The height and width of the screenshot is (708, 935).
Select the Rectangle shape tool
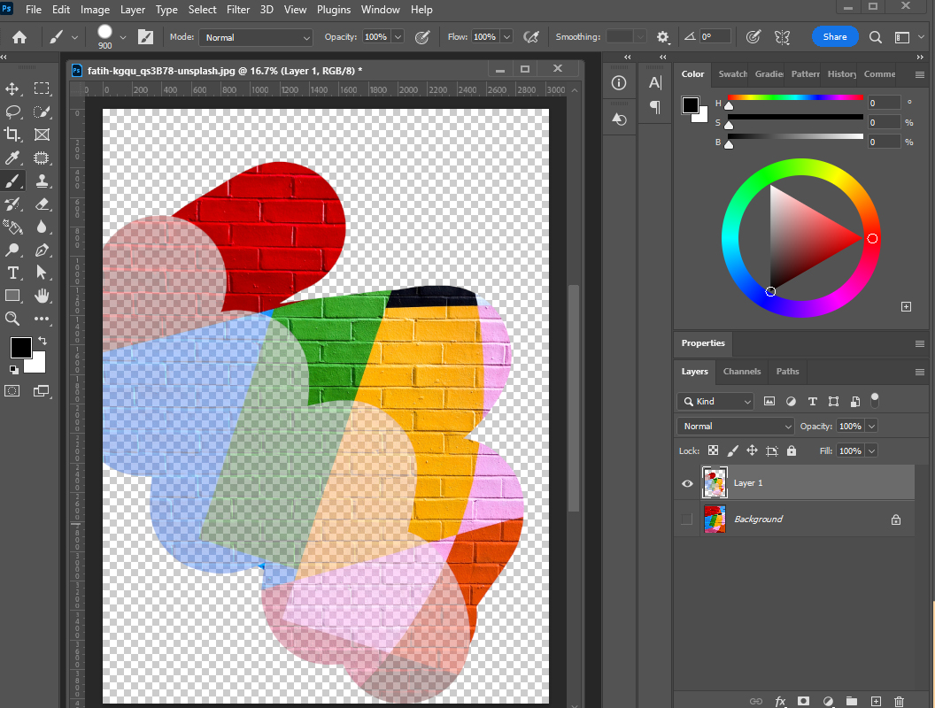pyautogui.click(x=12, y=296)
